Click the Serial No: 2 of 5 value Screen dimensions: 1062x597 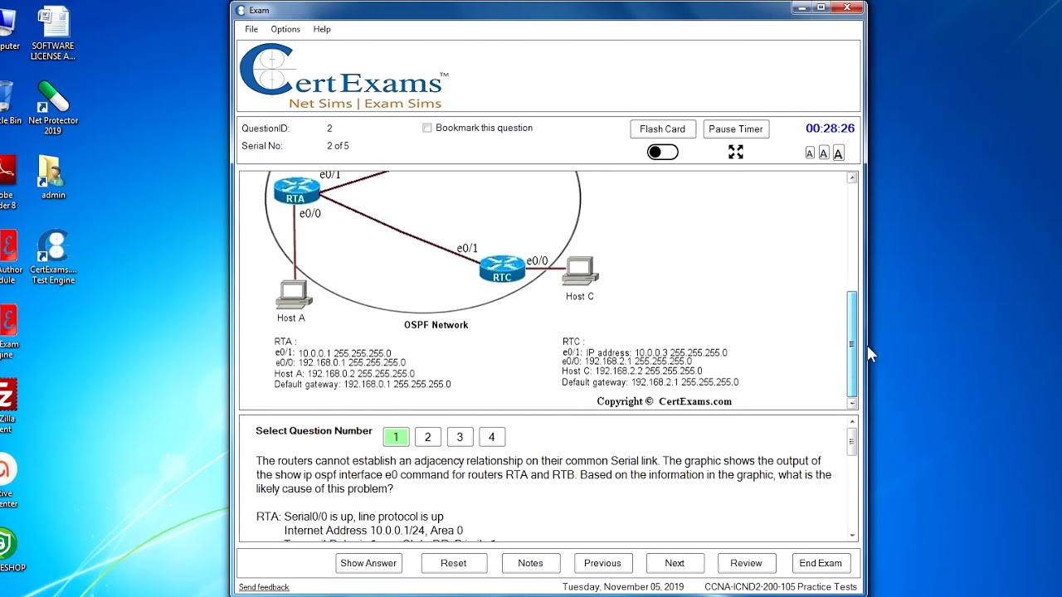pyautogui.click(x=338, y=146)
